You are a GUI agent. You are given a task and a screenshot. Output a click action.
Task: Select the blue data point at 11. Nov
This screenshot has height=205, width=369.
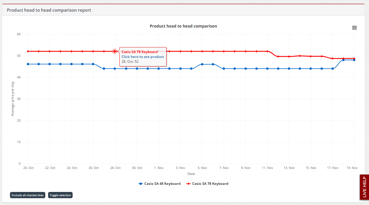click(x=267, y=68)
